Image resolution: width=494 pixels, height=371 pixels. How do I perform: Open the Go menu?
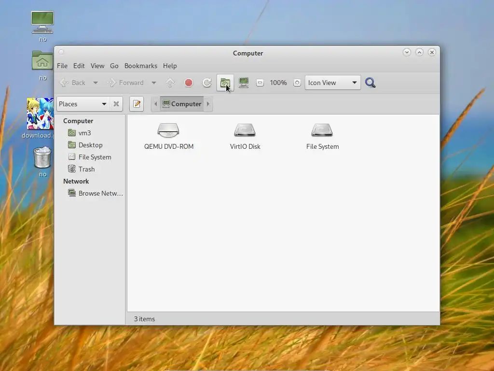coord(114,66)
